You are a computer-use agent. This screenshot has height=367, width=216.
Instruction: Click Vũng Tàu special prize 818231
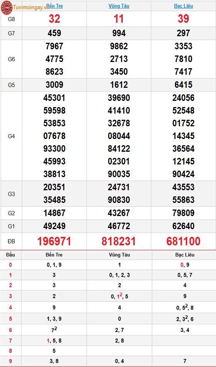[x=119, y=241]
